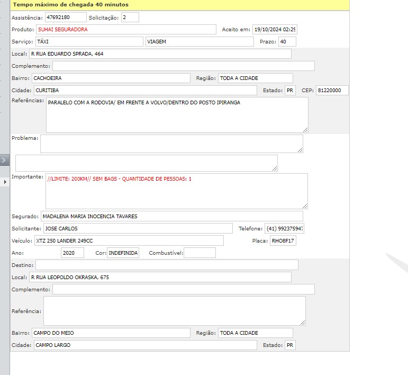Click the 'CEP:' label
This screenshot has width=408, height=375.
click(x=307, y=91)
